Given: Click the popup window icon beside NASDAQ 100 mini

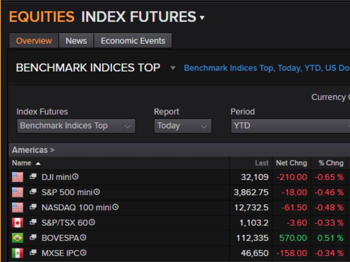Looking at the screenshot, I should [x=33, y=207].
